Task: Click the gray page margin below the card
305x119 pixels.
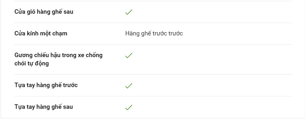Action: (x=153, y=118)
